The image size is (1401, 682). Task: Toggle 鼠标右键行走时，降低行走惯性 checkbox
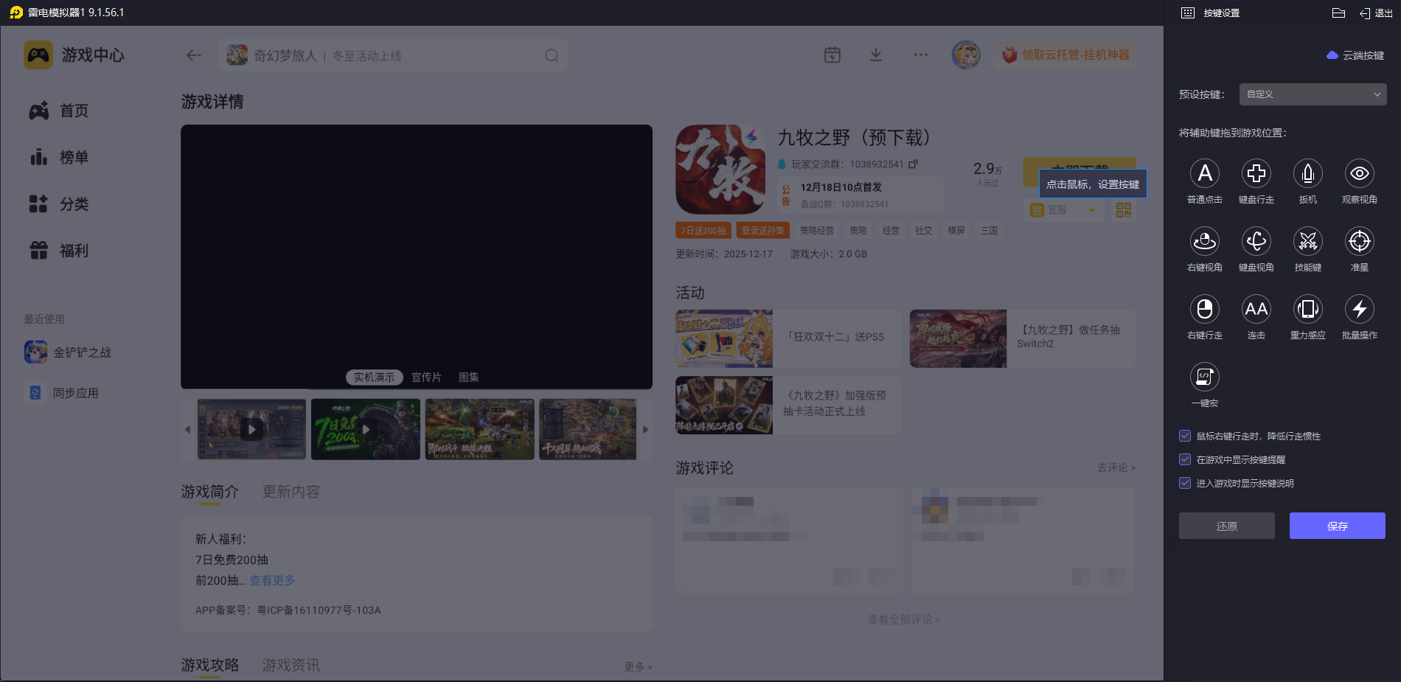[1185, 436]
